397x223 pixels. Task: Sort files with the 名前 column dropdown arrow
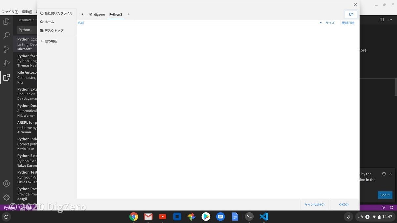tap(321, 23)
